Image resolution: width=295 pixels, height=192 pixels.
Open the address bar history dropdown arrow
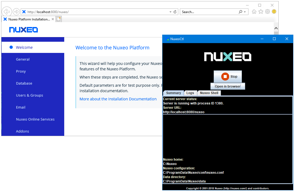click(170, 12)
